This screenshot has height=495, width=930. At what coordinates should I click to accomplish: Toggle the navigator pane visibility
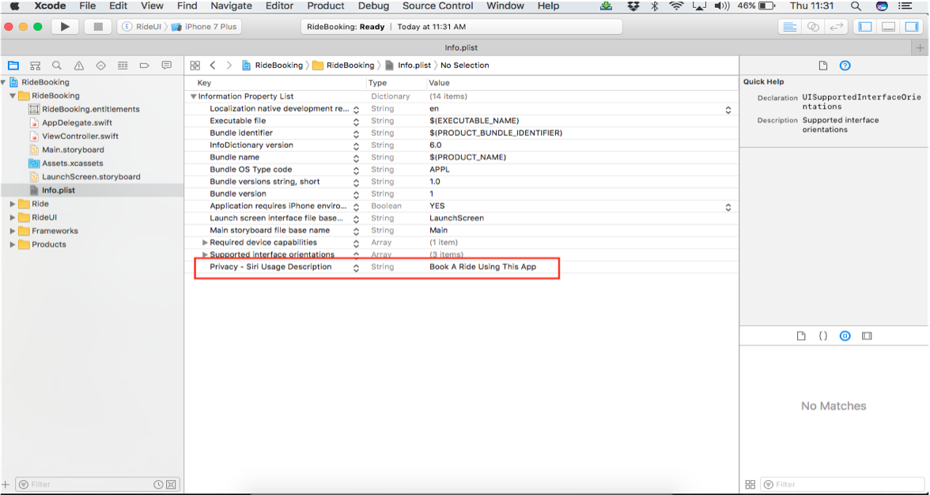(x=865, y=27)
